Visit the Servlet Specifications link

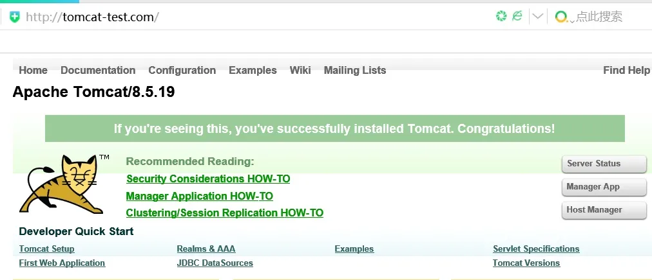(x=536, y=249)
